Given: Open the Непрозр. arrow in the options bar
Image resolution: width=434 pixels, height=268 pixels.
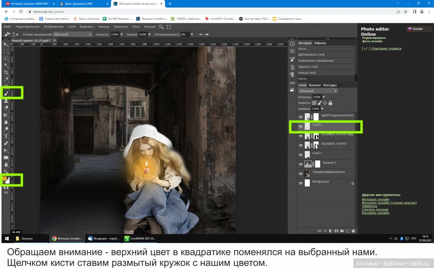Looking at the screenshot, I should pyautogui.click(x=122, y=34).
